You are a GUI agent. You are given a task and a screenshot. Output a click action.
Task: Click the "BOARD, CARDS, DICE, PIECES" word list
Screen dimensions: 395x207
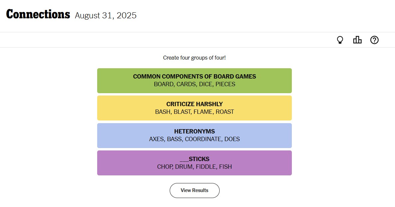(x=194, y=85)
